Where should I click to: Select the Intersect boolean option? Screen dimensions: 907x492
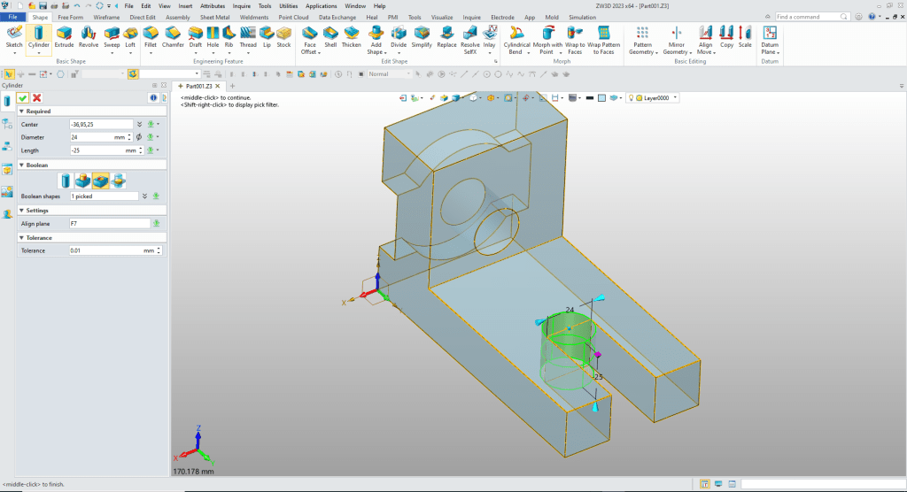point(118,181)
